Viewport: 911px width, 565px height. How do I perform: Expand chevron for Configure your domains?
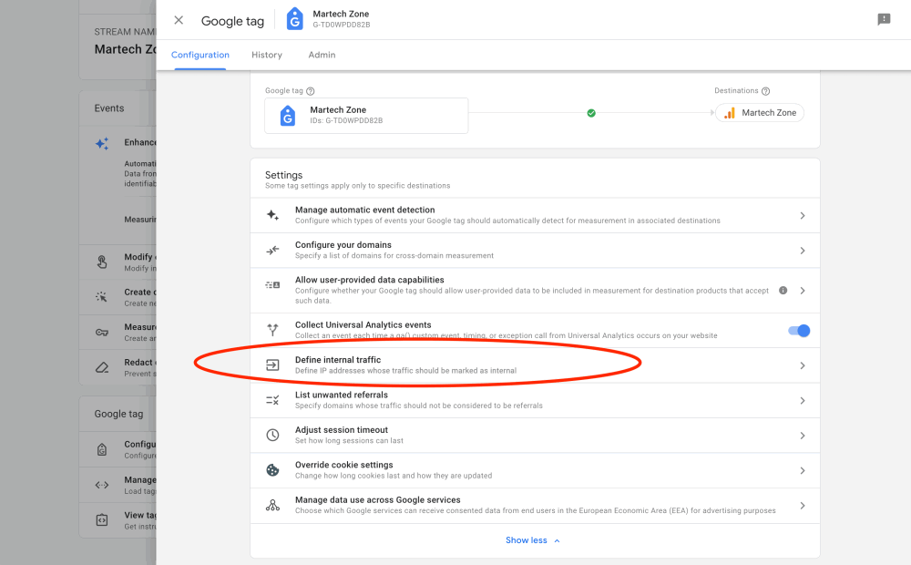tap(803, 251)
